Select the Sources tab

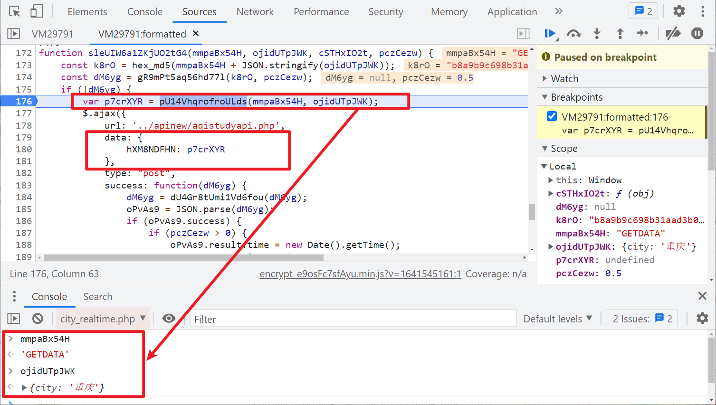(x=199, y=11)
